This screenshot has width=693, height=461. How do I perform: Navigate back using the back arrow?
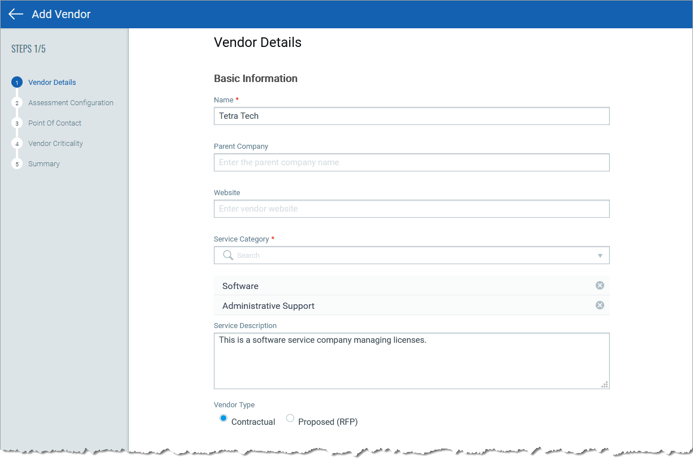click(x=15, y=14)
